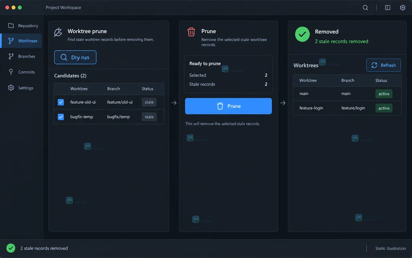412x258 pixels.
Task: Click the Commits pin icon in sidebar
Action: pos(11,72)
